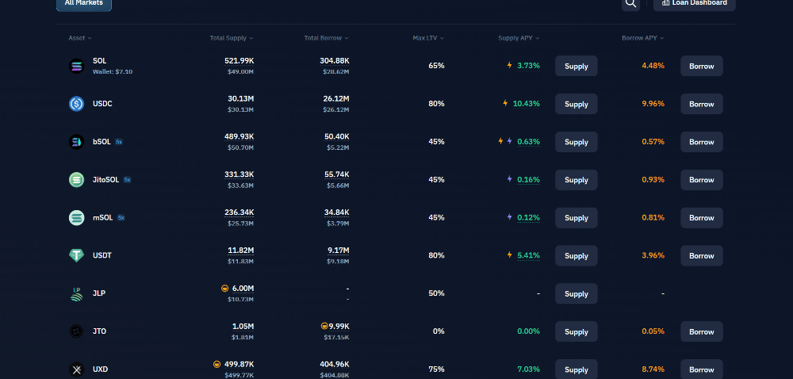Click the orange cap icon beside JTO 9.99K

(x=324, y=326)
